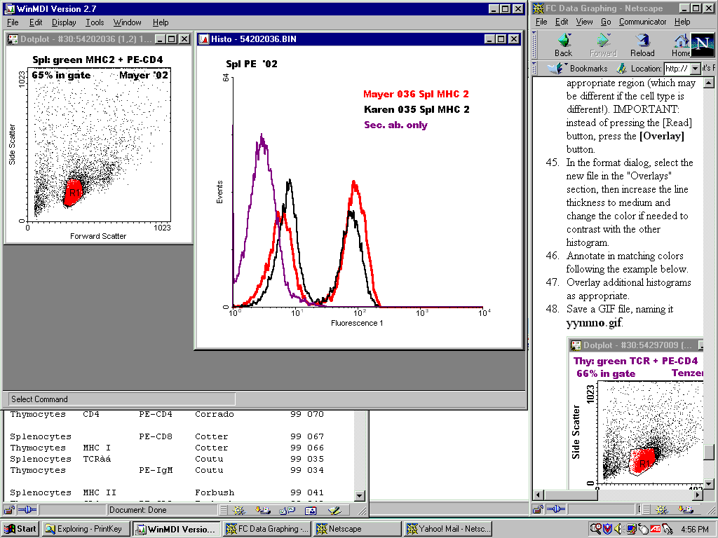Open the Bookmarks icon in location toolbar
Image resolution: width=718 pixels, height=538 pixels.
click(x=557, y=69)
